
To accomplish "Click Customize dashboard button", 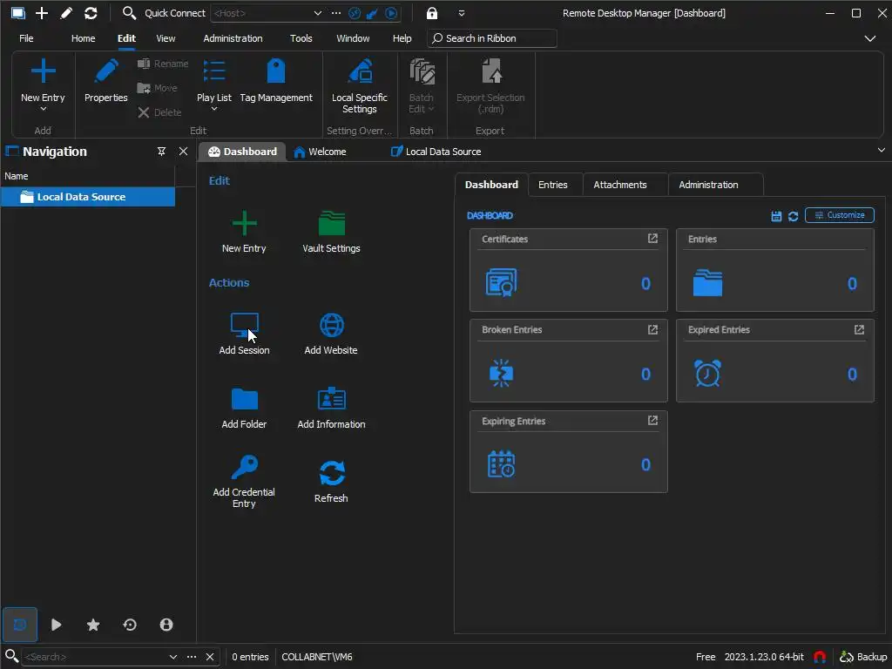I will (840, 215).
